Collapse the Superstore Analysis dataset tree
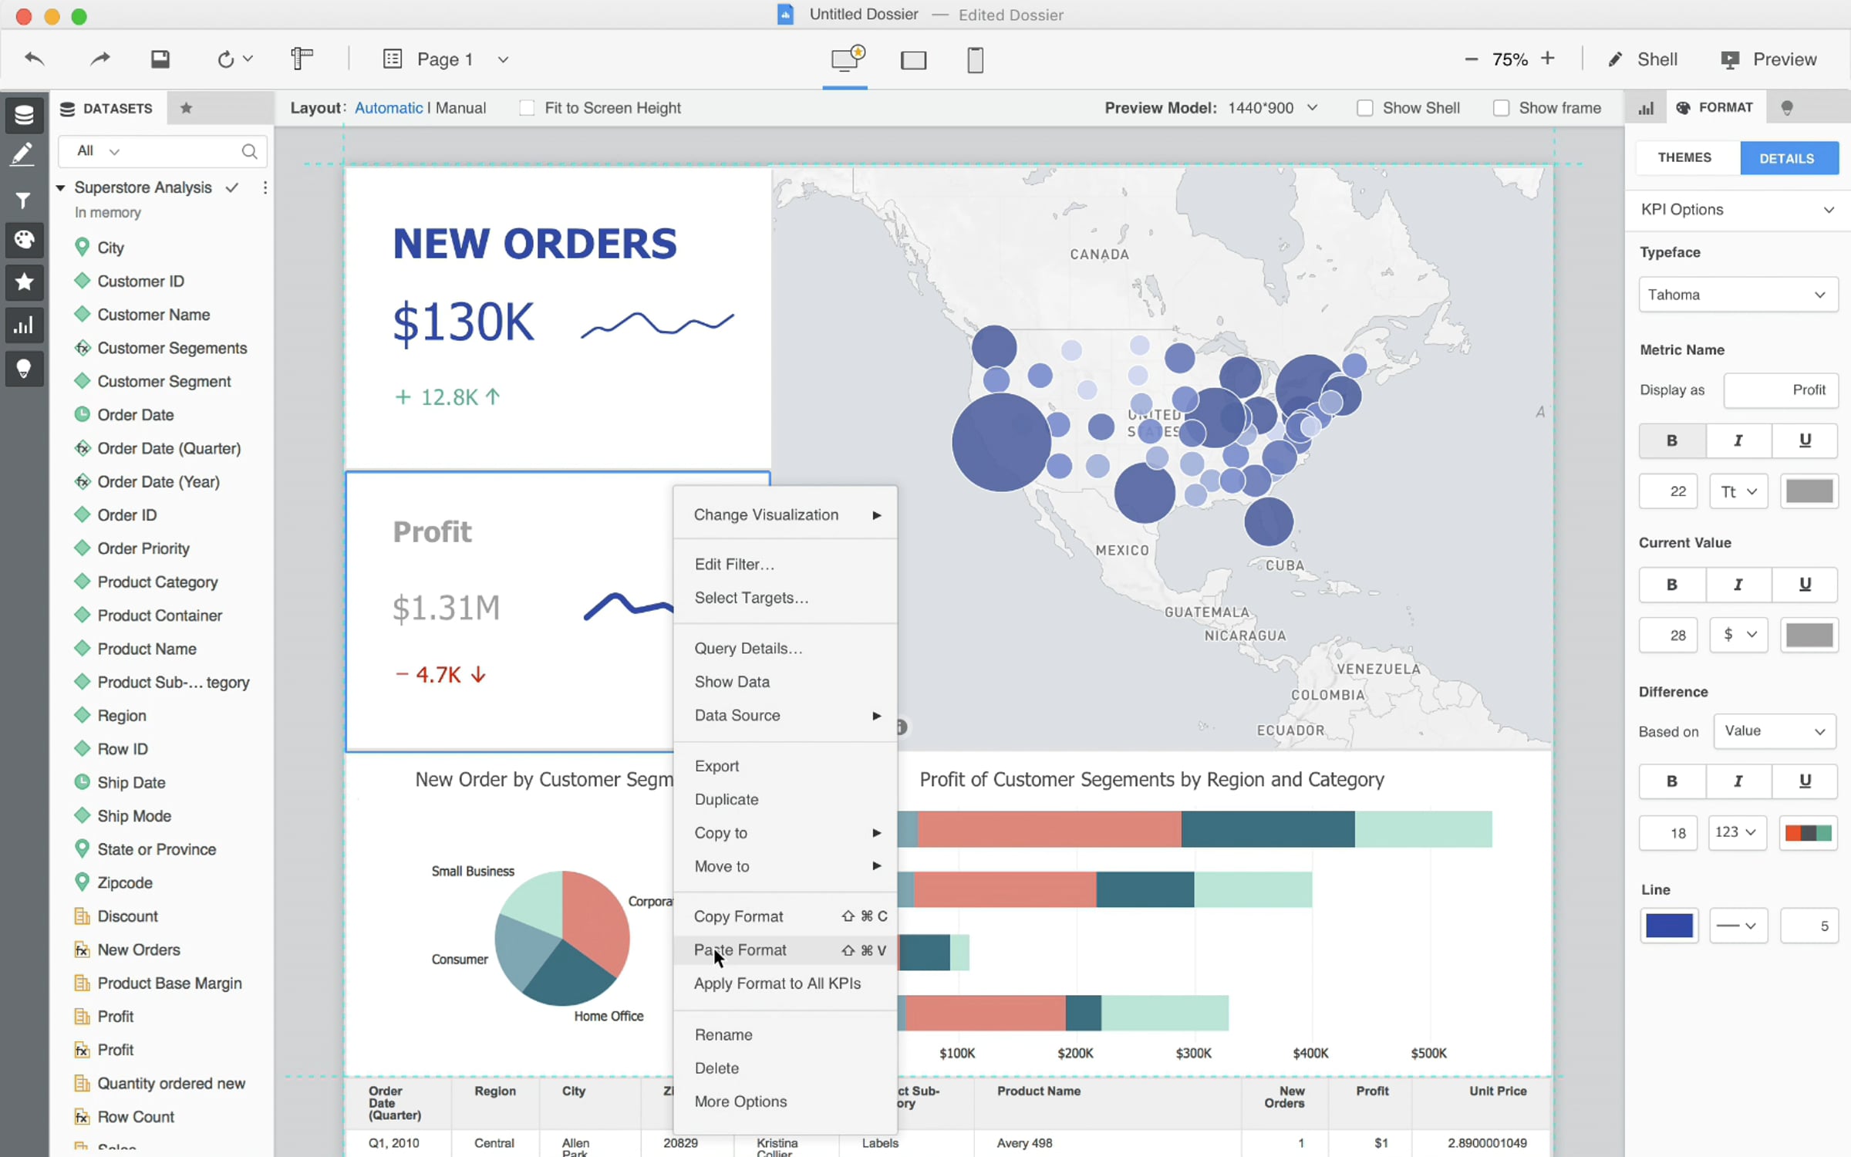The height and width of the screenshot is (1157, 1851). click(60, 187)
